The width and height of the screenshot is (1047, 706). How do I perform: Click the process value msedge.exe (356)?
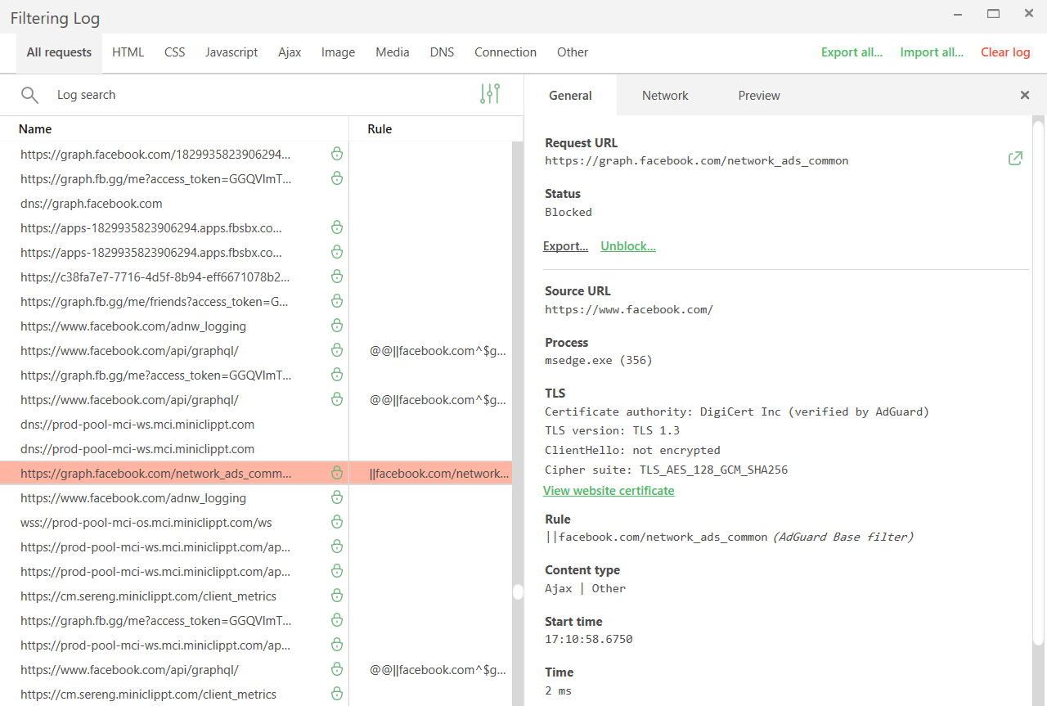tap(599, 361)
